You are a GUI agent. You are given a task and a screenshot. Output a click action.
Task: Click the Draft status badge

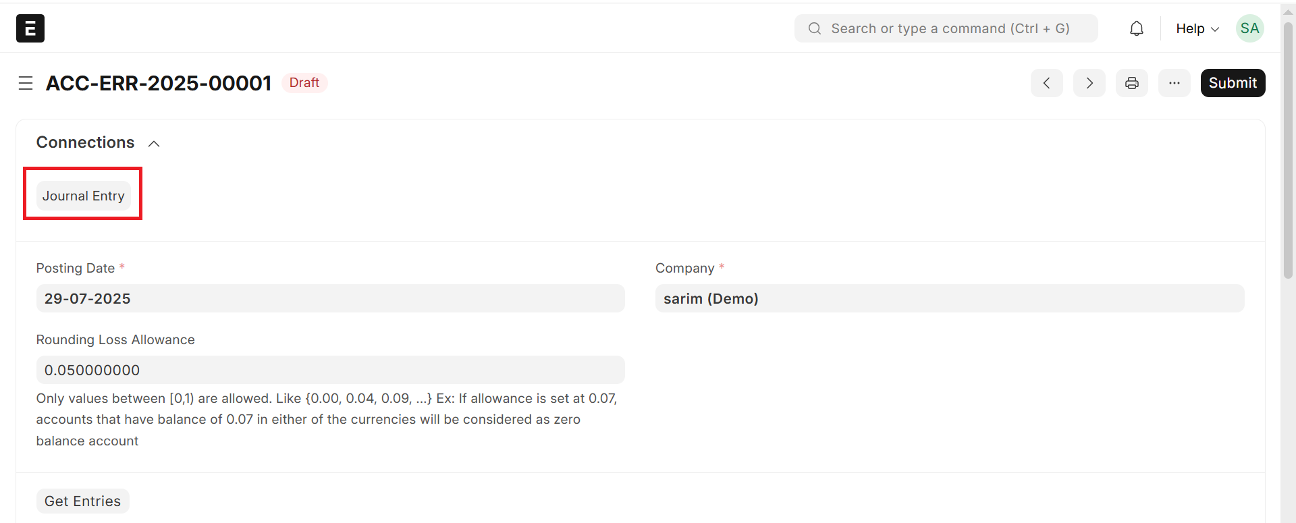(304, 82)
